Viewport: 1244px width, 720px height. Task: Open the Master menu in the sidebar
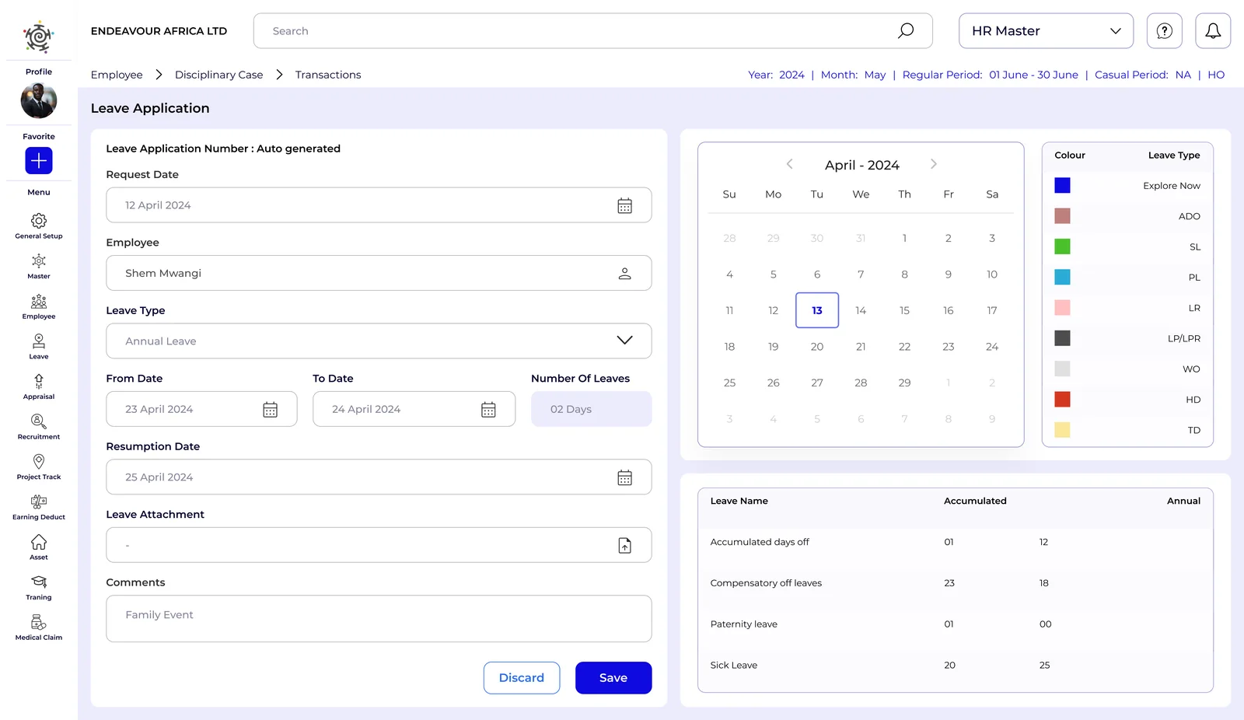[x=39, y=266]
